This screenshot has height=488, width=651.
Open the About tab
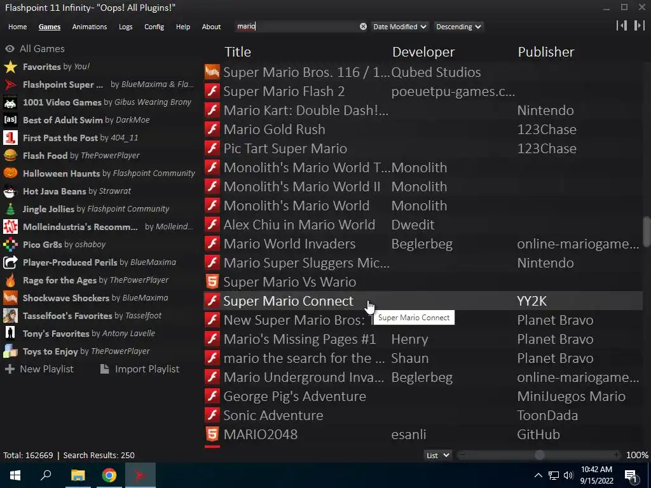pos(211,27)
